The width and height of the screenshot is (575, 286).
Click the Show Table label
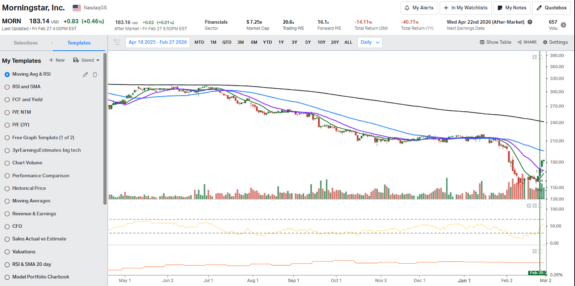[499, 42]
